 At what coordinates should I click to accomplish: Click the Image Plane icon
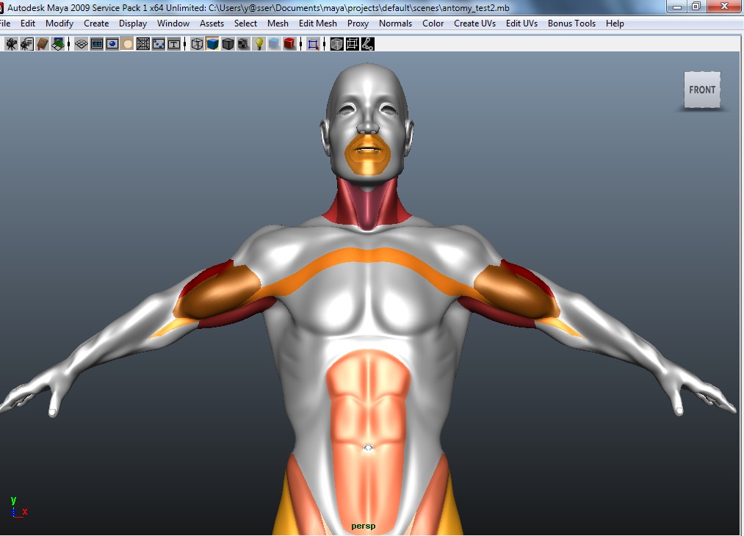(58, 44)
